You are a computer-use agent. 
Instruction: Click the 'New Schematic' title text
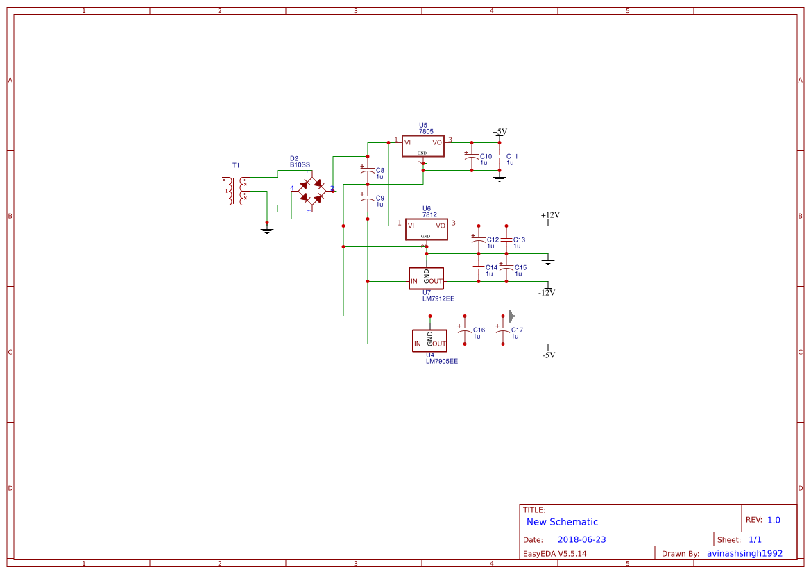[562, 522]
